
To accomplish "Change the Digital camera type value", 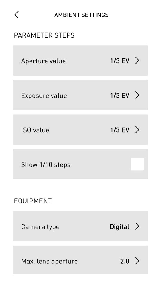I will point(119,227).
